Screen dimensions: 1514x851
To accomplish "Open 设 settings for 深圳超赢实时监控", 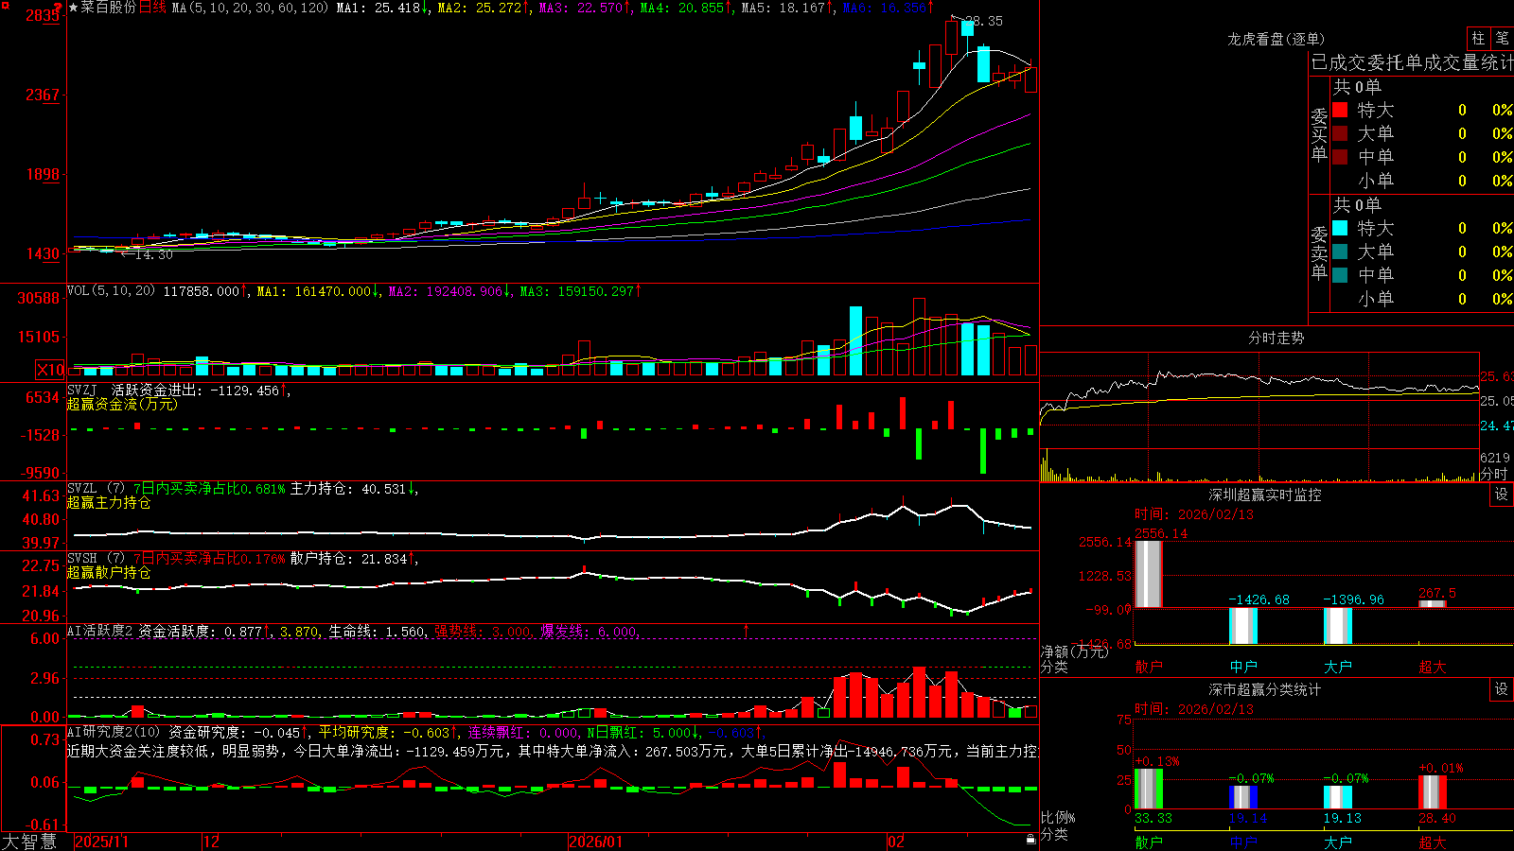I will (1502, 495).
